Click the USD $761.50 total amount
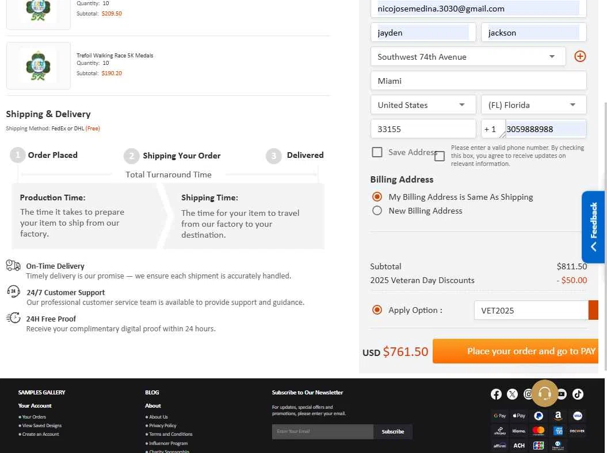 (395, 351)
